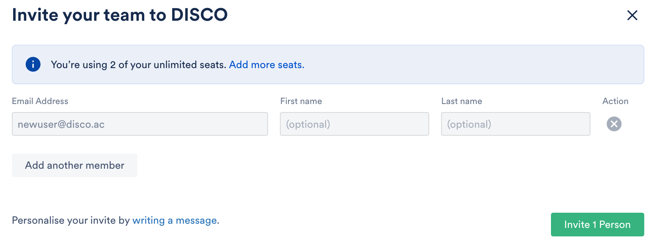The image size is (654, 244).
Task: Click the Email Address column label
Action: coord(40,101)
